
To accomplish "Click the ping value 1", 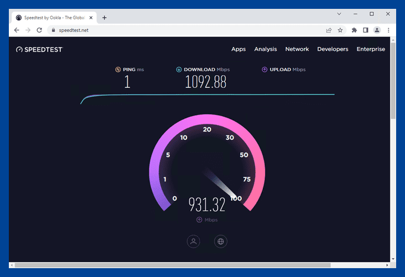I will tap(127, 82).
